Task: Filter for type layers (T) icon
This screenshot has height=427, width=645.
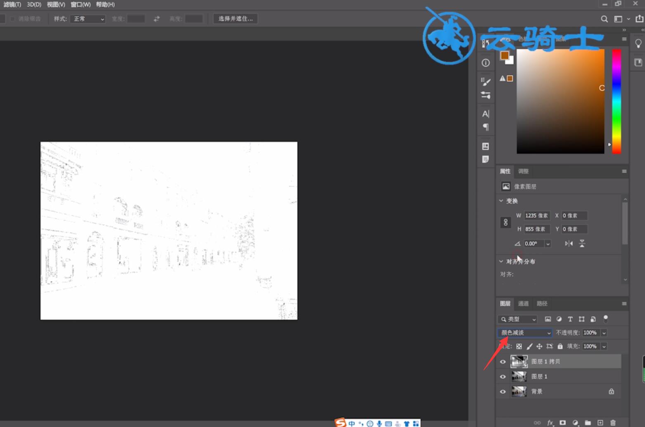Action: tap(570, 319)
